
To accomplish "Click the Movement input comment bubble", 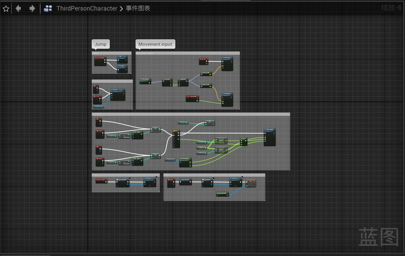I will pyautogui.click(x=155, y=44).
